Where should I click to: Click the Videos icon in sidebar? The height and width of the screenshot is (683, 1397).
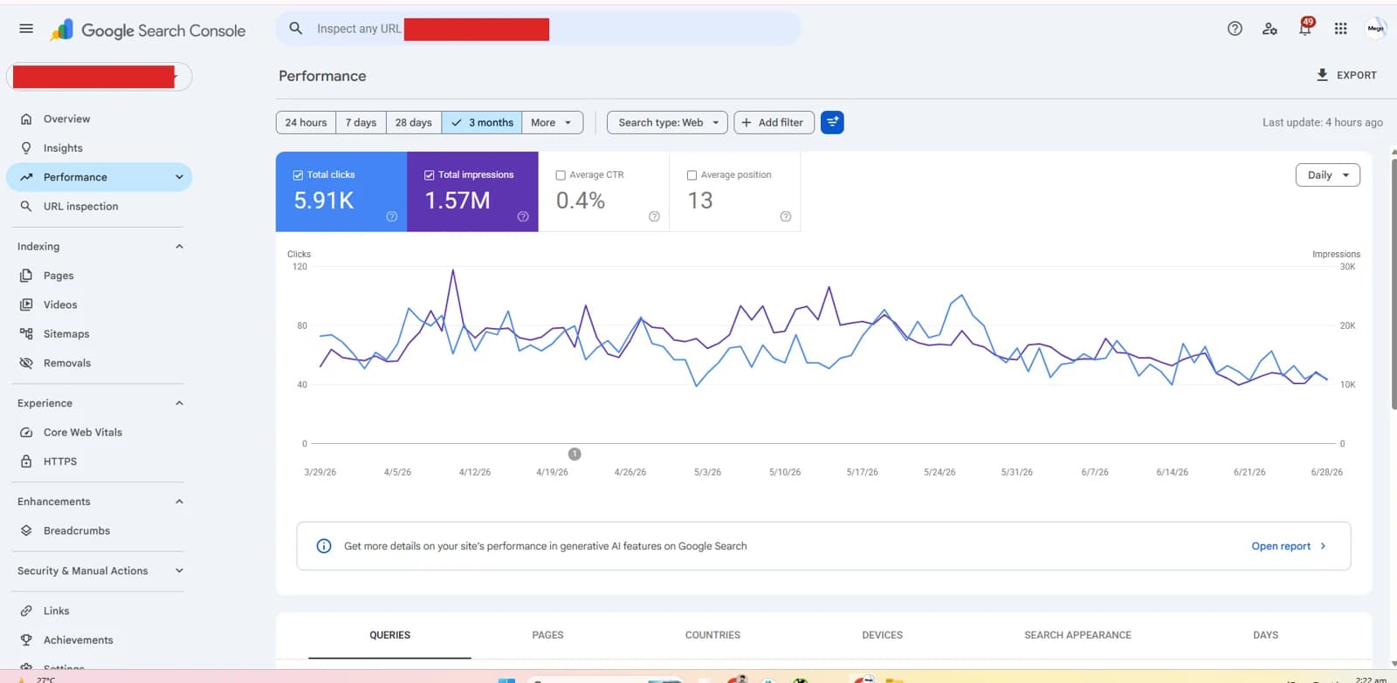(26, 304)
